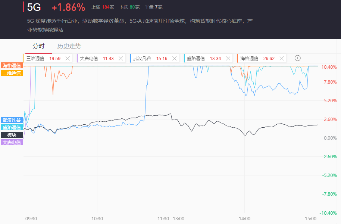
Task: Switch to the 分时 tab
Action: click(38, 46)
